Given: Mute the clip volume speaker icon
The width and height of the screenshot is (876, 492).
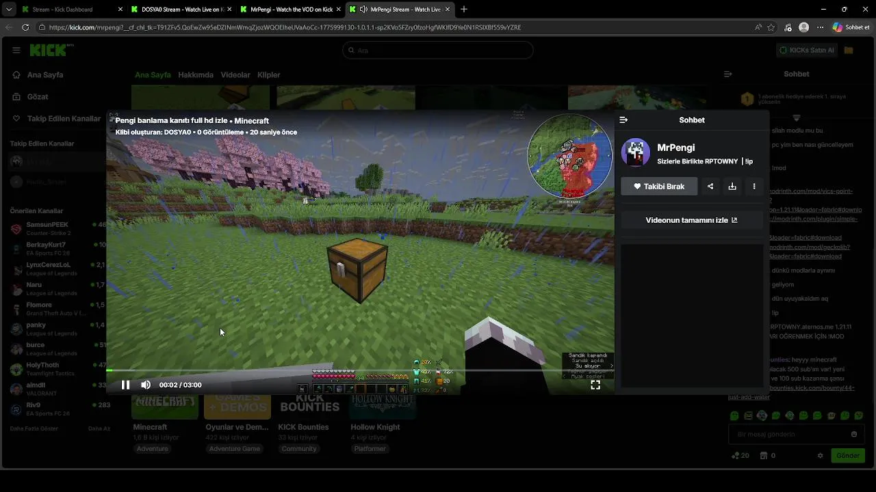Looking at the screenshot, I should (x=146, y=385).
